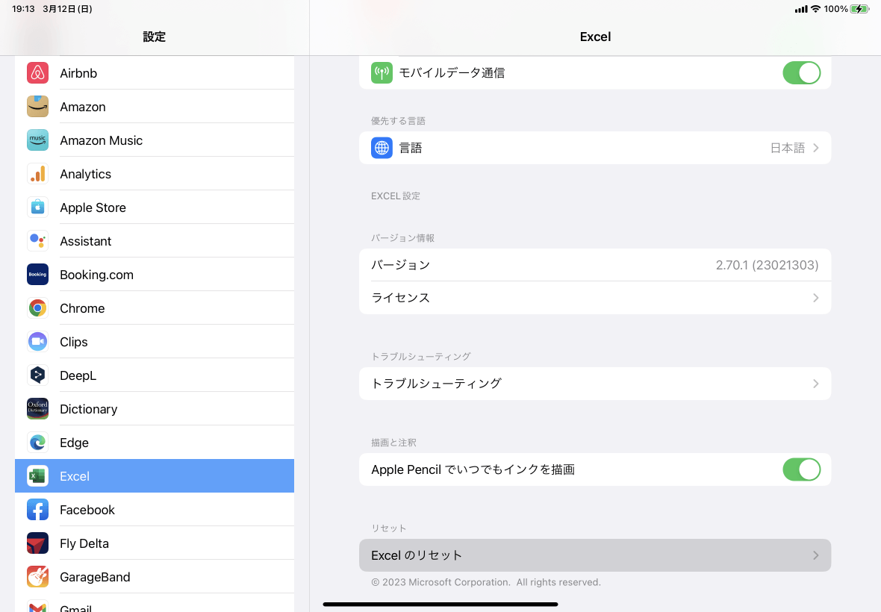Viewport: 881px width, 612px height.
Task: Open Excel のリセット chevron
Action: [816, 555]
